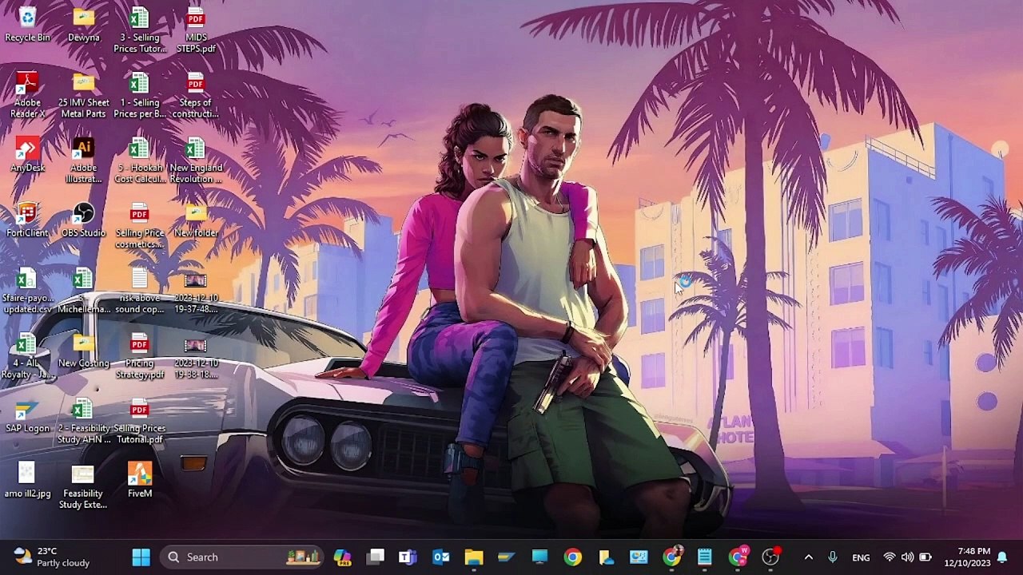Viewport: 1023px width, 575px height.
Task: Open the notifications bell icon
Action: pos(1002,557)
